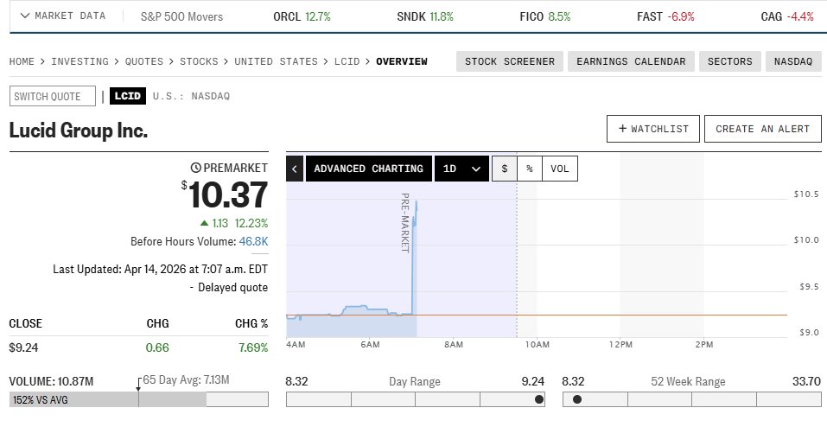Collapse chart with the left arrow button
The height and width of the screenshot is (427, 827).
(x=295, y=169)
